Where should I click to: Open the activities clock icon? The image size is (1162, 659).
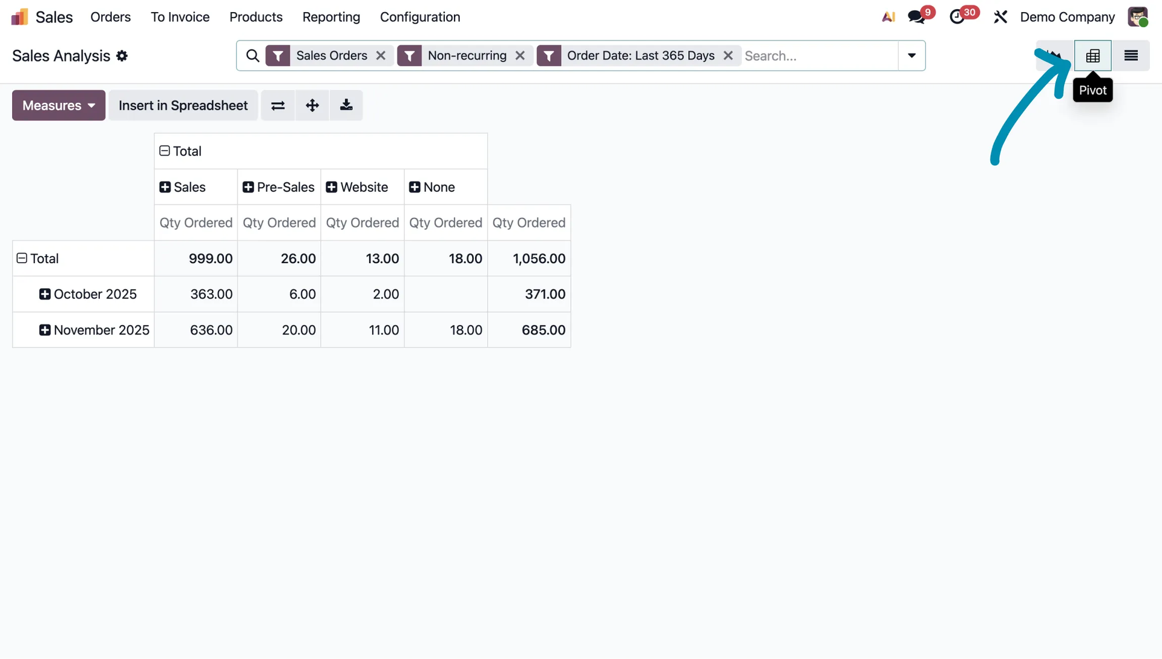point(957,17)
